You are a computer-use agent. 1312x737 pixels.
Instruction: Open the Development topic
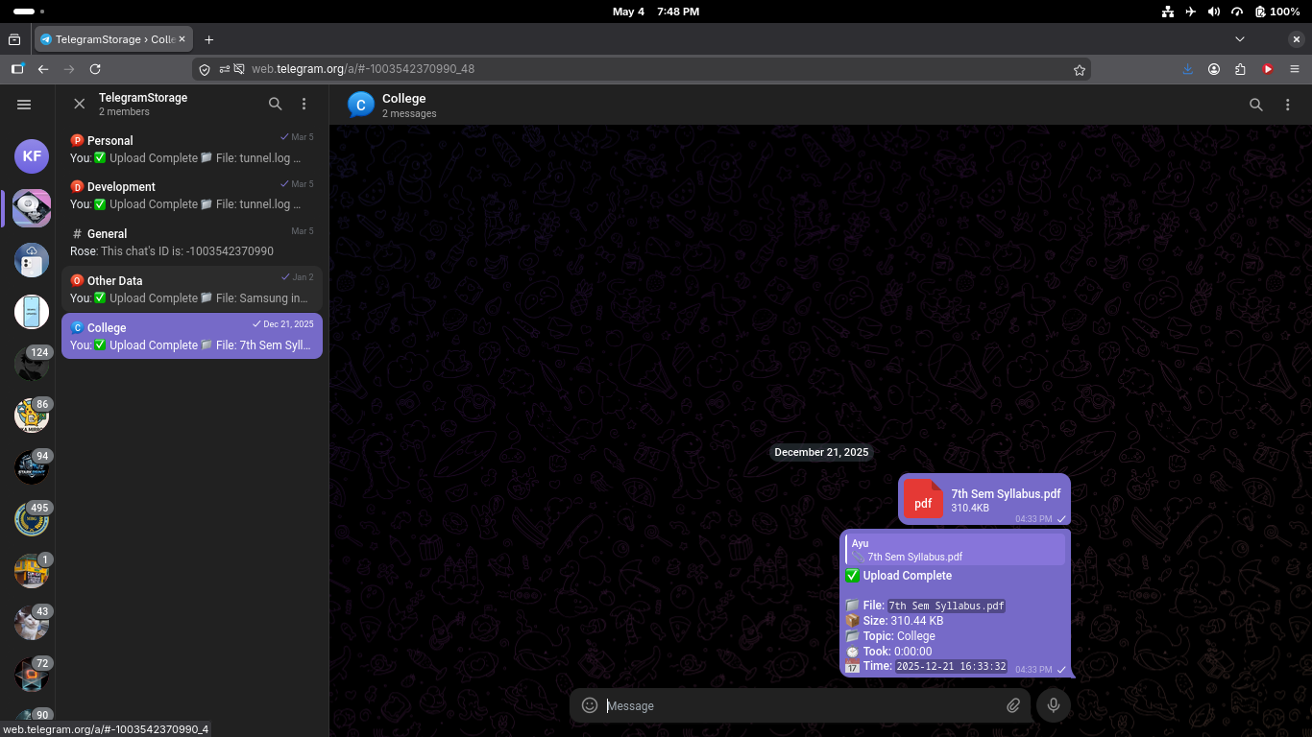(x=192, y=195)
